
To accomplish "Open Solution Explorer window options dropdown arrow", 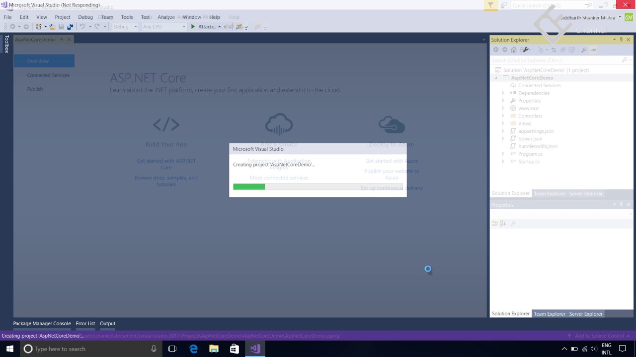I will pyautogui.click(x=614, y=40).
